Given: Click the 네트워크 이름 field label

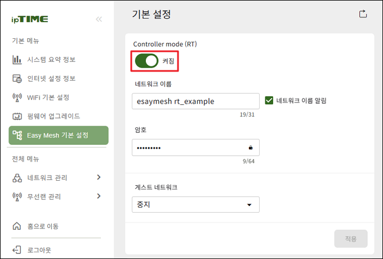Looking at the screenshot, I should (153, 84).
